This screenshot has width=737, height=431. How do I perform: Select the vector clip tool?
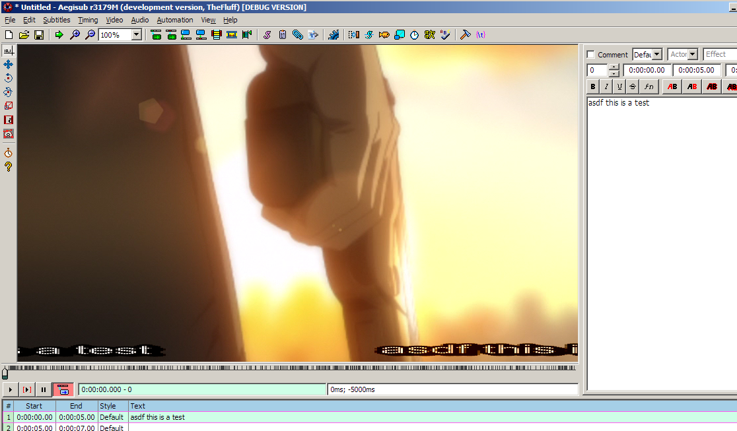tap(9, 134)
